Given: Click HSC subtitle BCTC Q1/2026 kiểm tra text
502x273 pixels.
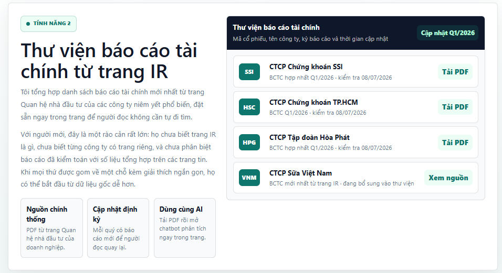Looking at the screenshot, I should (x=318, y=113).
